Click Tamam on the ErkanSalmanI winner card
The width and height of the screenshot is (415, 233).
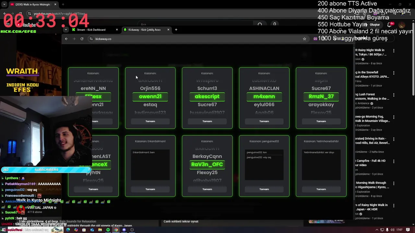click(x=150, y=189)
